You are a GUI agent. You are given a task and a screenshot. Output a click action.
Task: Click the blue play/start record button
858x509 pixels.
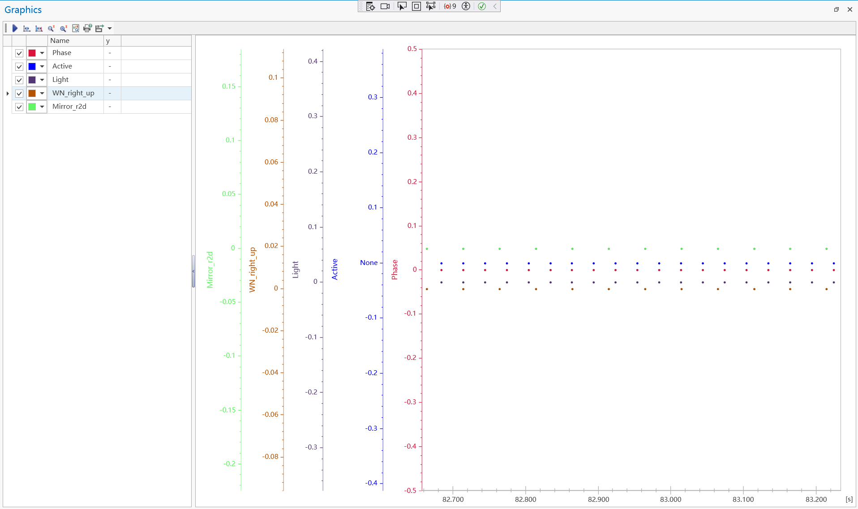point(15,28)
